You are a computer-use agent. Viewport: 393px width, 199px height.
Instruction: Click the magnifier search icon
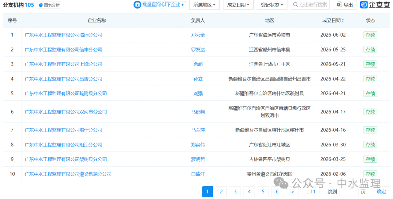pyautogui.click(x=295, y=5)
